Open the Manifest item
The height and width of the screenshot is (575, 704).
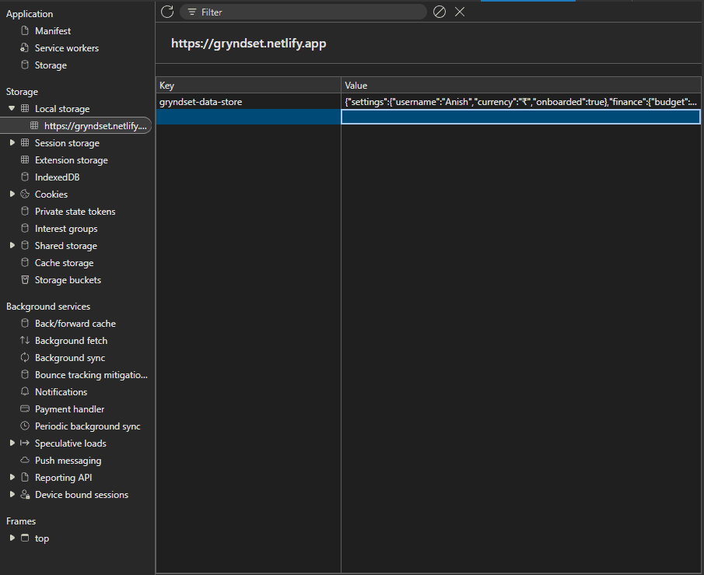[x=53, y=31]
